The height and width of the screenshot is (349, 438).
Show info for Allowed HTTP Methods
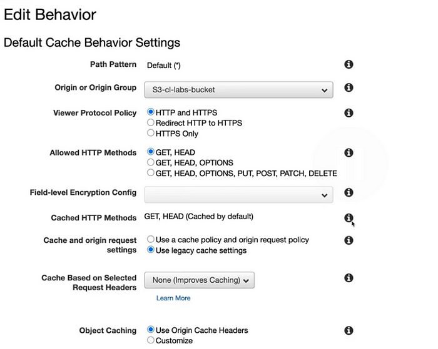[x=349, y=153]
